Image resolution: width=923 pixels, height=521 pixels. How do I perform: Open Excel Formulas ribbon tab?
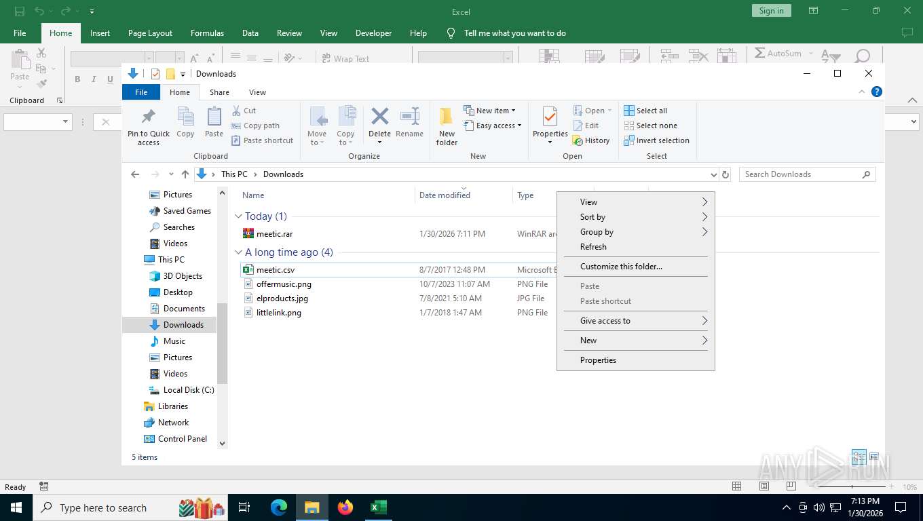point(207,33)
